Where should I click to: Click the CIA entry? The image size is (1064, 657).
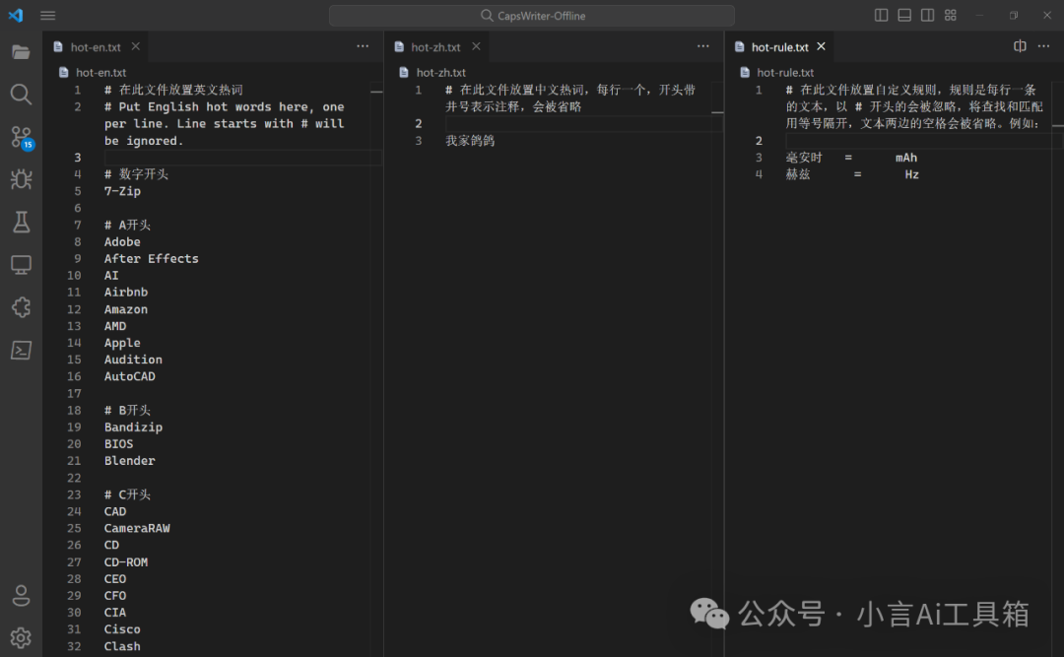click(x=115, y=613)
